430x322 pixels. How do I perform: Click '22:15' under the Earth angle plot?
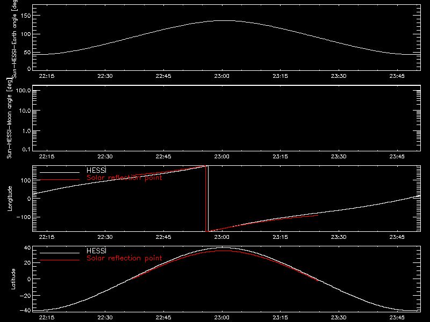[47, 76]
